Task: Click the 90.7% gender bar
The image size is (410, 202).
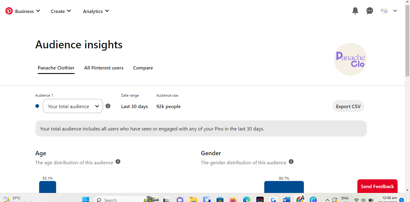Action: point(284,187)
